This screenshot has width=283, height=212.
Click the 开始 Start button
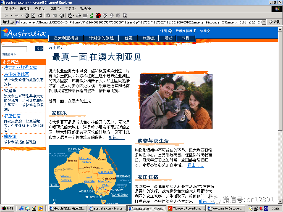pos(8,208)
